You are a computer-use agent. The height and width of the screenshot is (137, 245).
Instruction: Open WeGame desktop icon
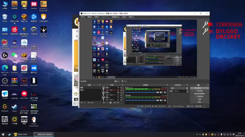point(5,108)
